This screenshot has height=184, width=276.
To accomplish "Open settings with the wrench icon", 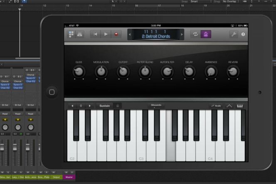I will click(x=234, y=34).
